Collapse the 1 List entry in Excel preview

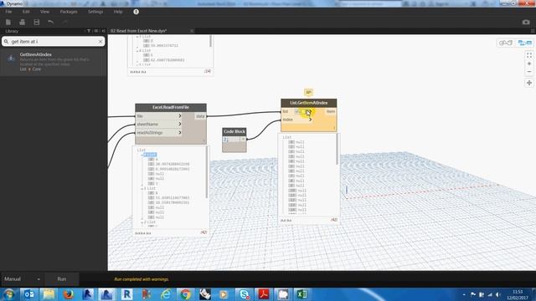click(x=142, y=188)
